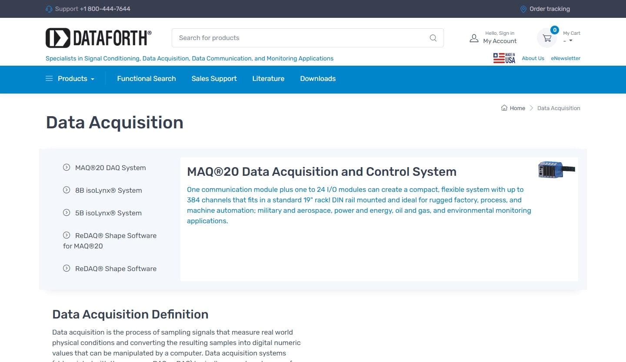Screen dimensions: 626x362
Task: Open the Sales Support menu
Action: pos(214,79)
